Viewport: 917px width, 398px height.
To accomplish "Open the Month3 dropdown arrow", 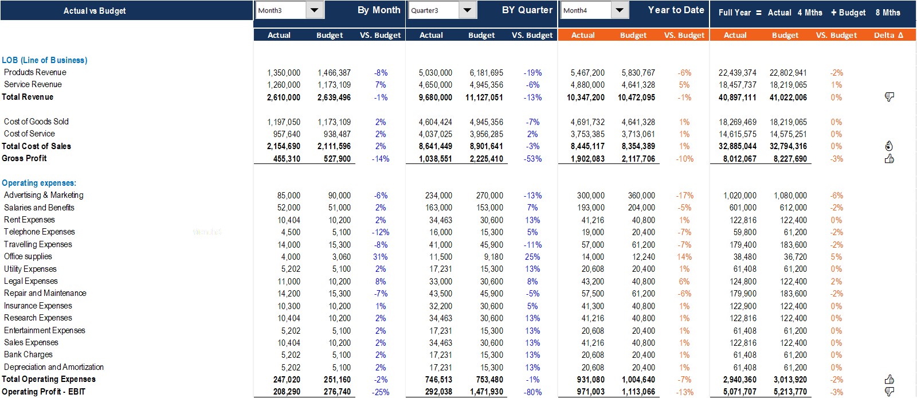I will point(315,10).
